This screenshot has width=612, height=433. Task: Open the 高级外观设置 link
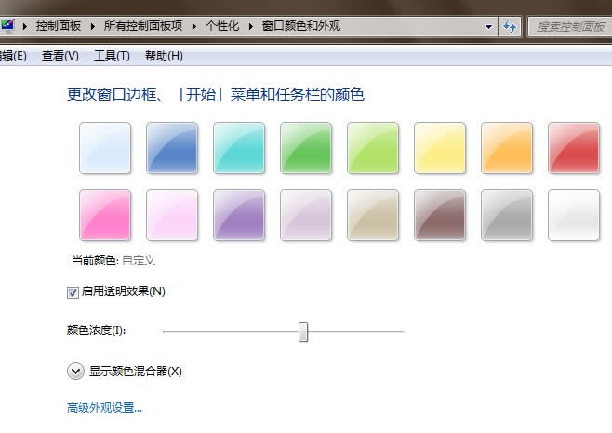[x=105, y=408]
